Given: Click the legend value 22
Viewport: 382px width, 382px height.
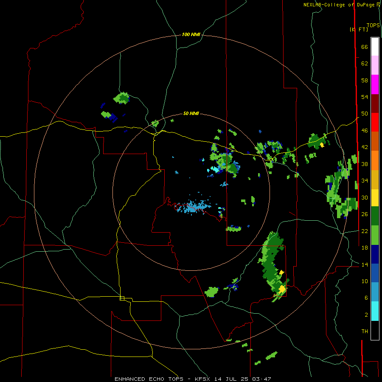Looking at the screenshot, I should [365, 231].
